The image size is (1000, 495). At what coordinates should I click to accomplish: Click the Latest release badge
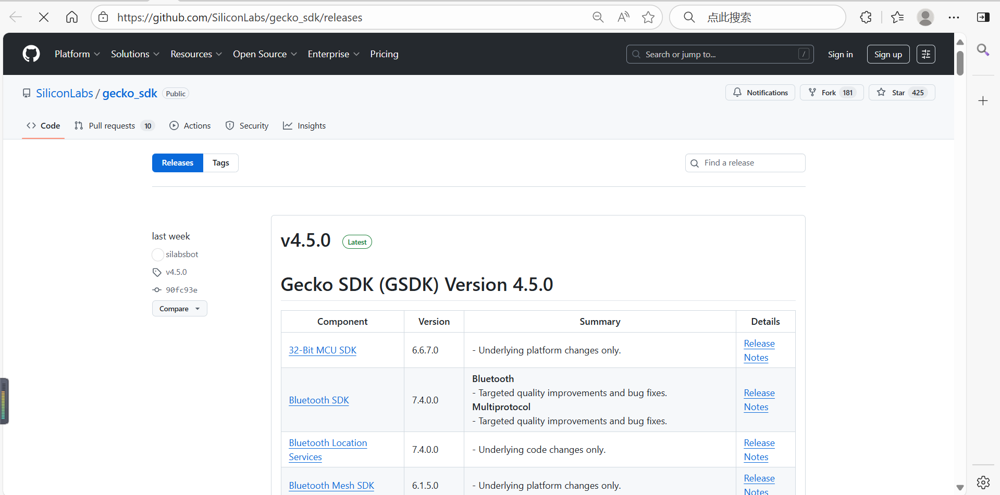click(357, 242)
